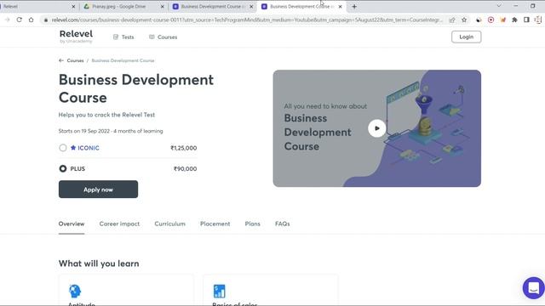Click the back arrow beside Courses breadcrumb
545x306 pixels.
coord(61,60)
